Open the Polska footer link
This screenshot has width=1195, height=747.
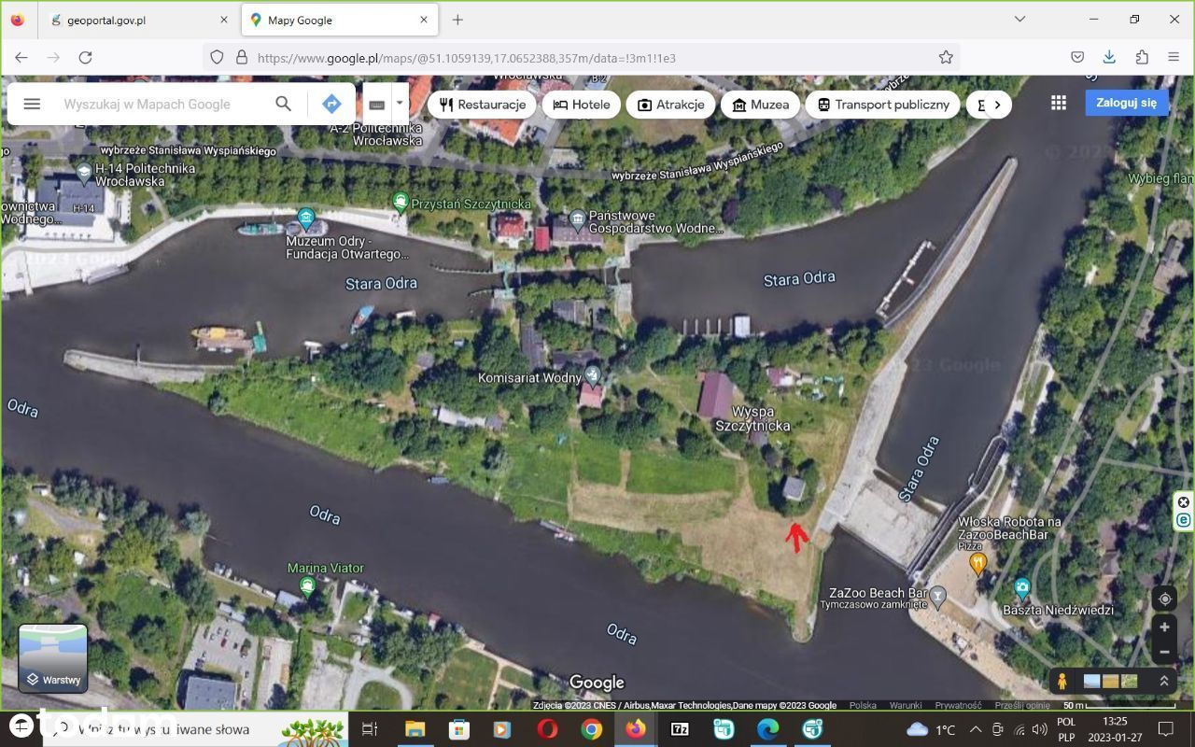863,706
